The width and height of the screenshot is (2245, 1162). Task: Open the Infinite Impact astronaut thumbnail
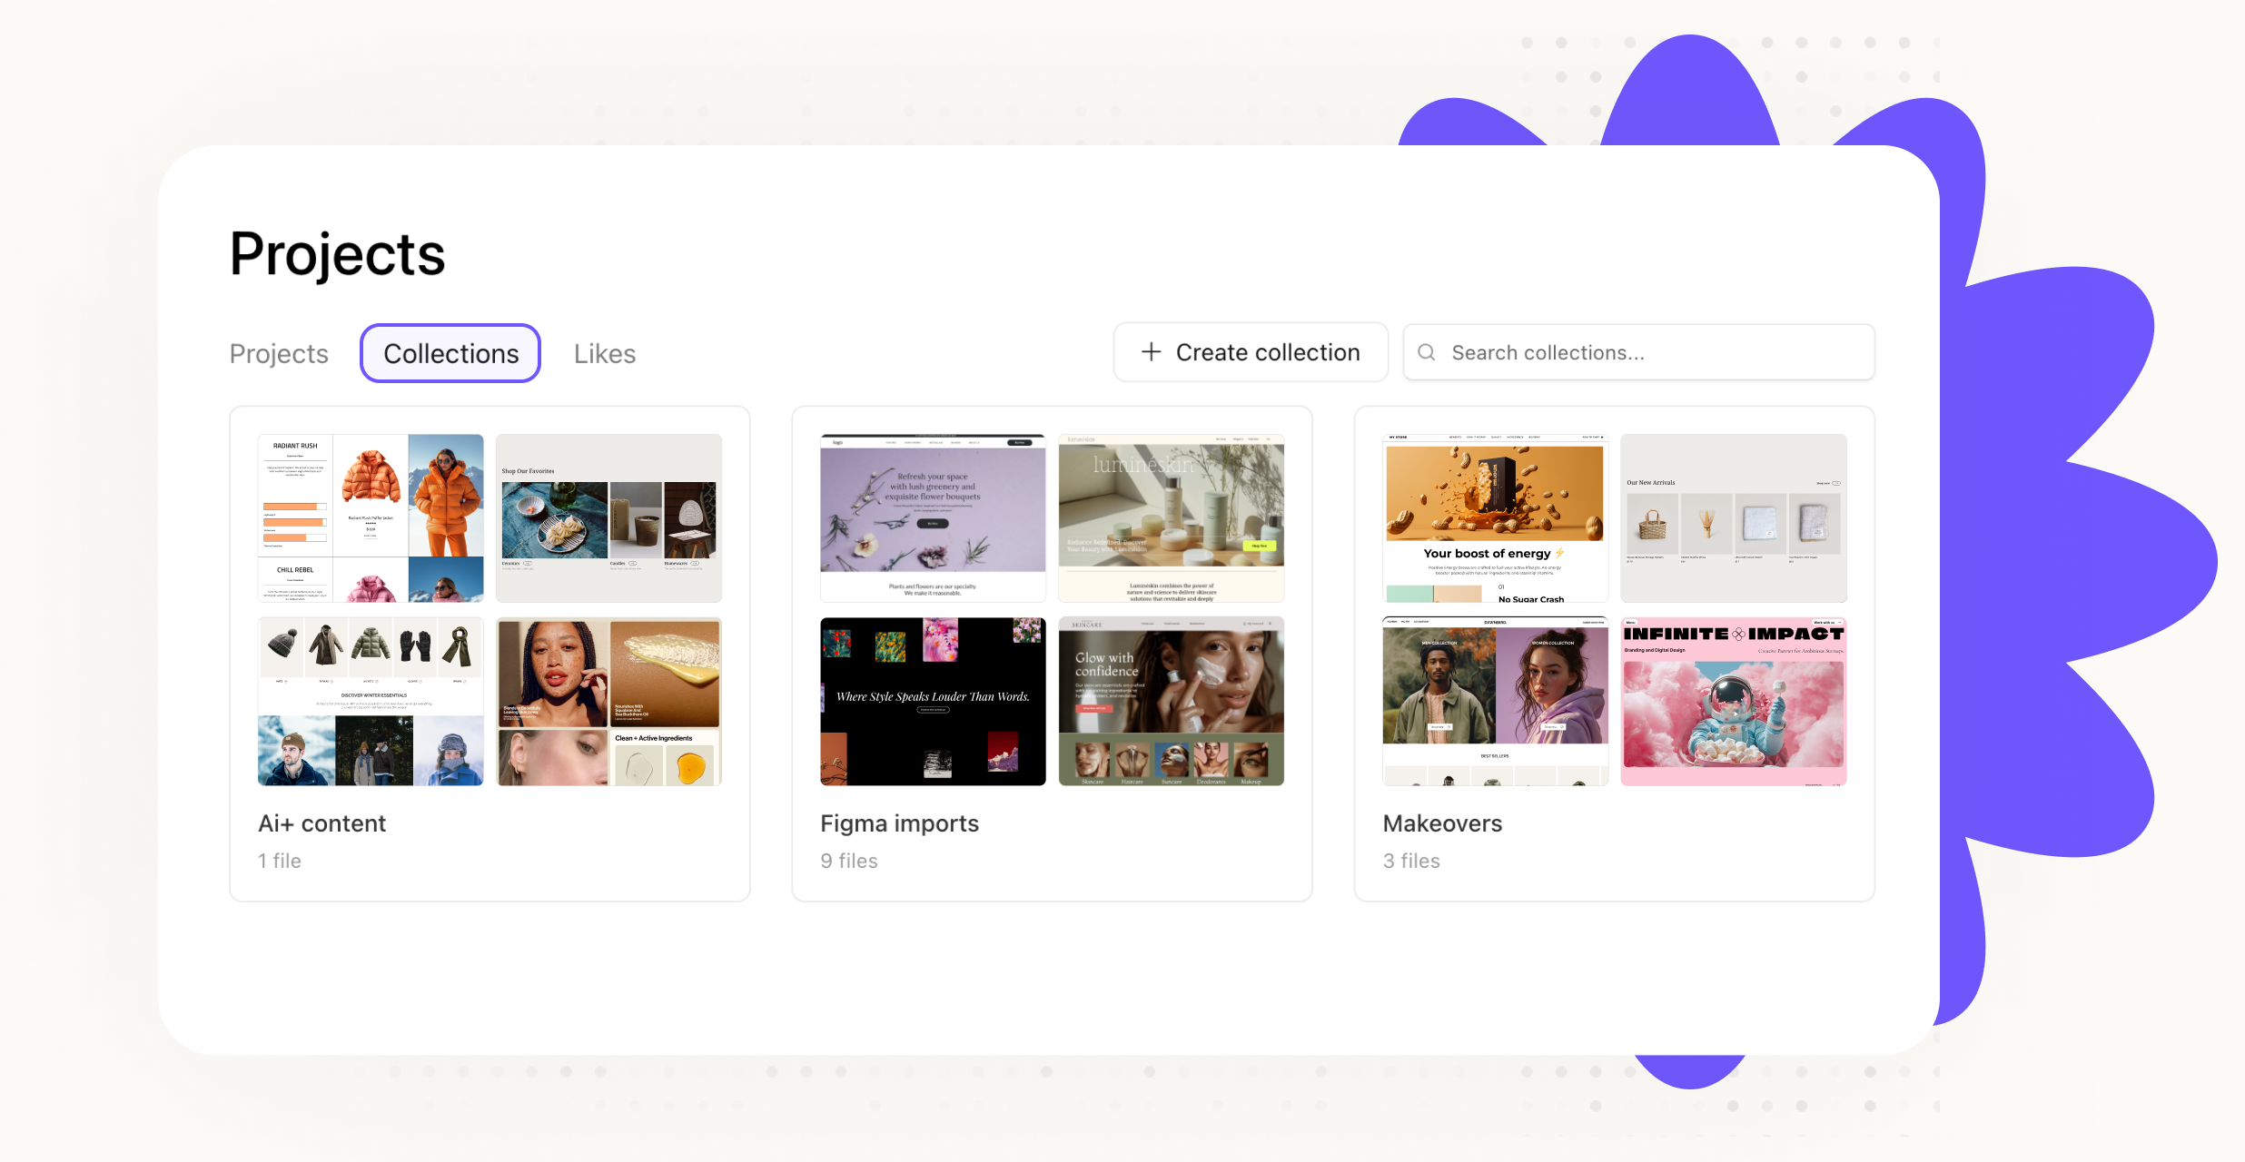tap(1733, 701)
